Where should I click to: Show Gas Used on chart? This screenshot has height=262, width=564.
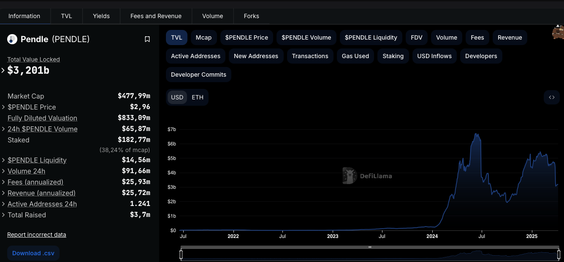355,56
